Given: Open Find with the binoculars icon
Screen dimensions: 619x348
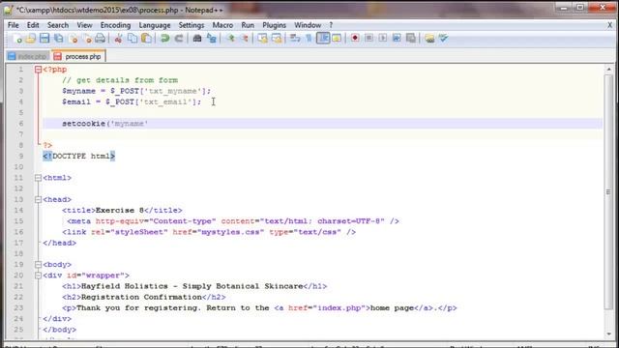Looking at the screenshot, I should click(x=197, y=39).
